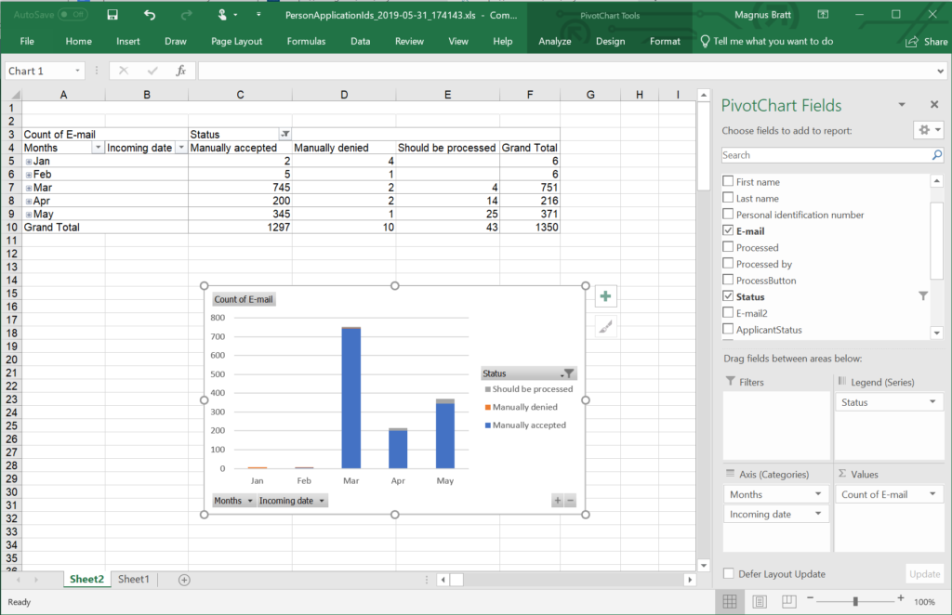Expand the Jan row group

tap(29, 162)
